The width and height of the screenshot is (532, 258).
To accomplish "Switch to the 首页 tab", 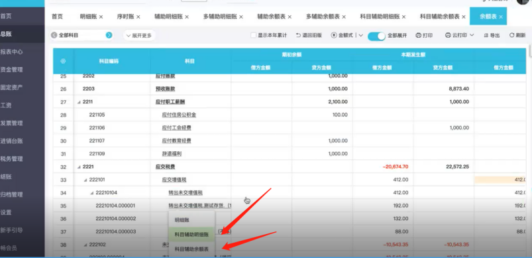I will (x=57, y=17).
